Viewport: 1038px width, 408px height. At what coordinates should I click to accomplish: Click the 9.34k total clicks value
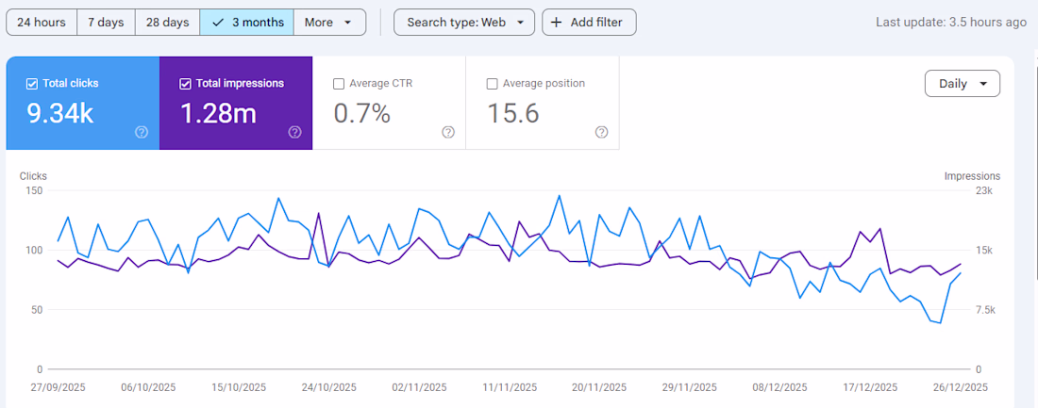click(60, 114)
